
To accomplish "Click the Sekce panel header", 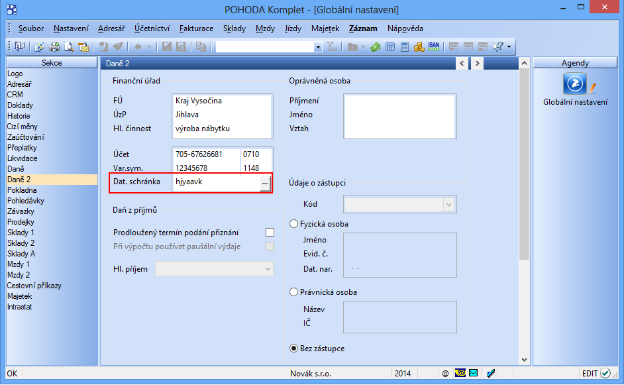I will tap(52, 62).
